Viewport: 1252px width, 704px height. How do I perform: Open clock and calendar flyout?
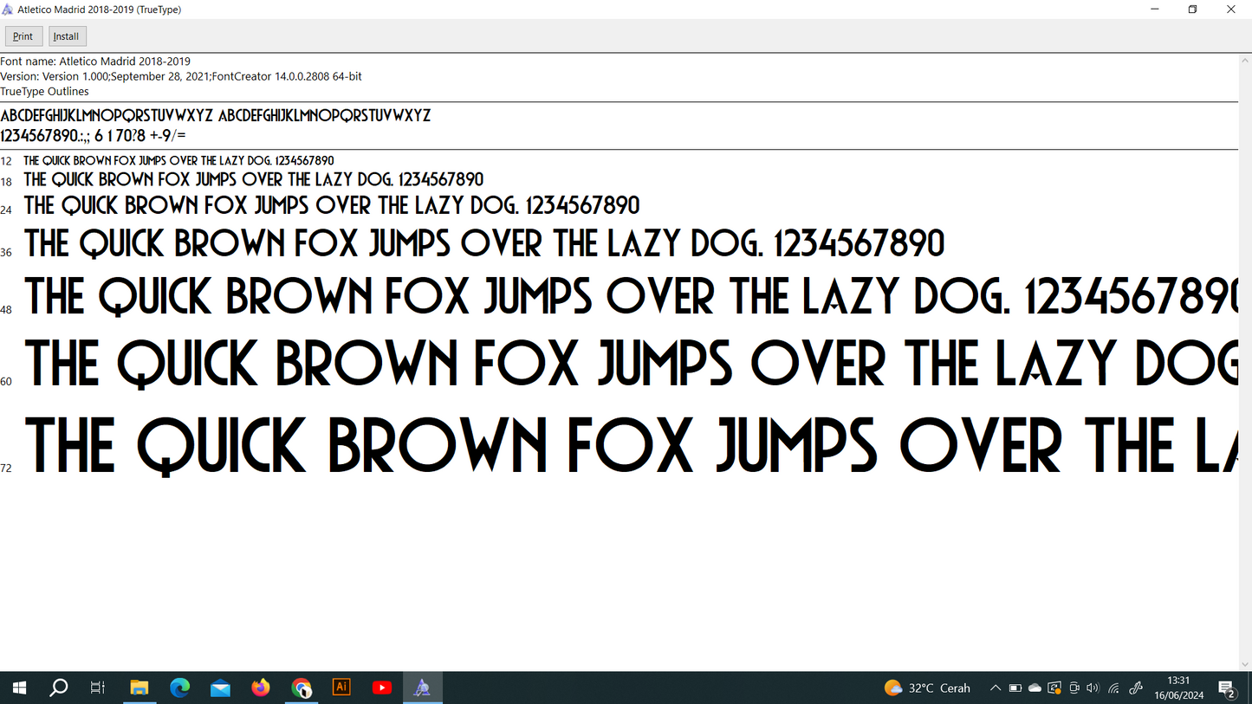pos(1177,688)
